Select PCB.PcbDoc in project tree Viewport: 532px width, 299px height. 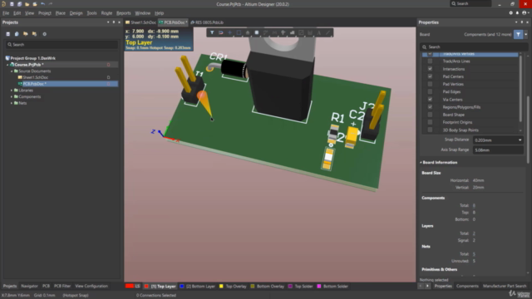(68, 84)
